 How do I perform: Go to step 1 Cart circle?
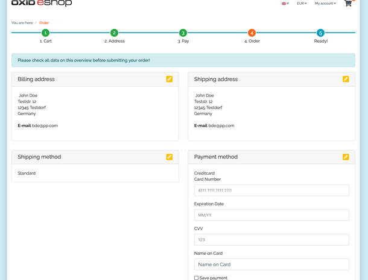point(45,33)
